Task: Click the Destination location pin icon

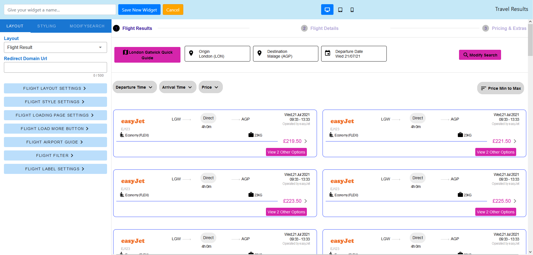Action: tap(259, 53)
